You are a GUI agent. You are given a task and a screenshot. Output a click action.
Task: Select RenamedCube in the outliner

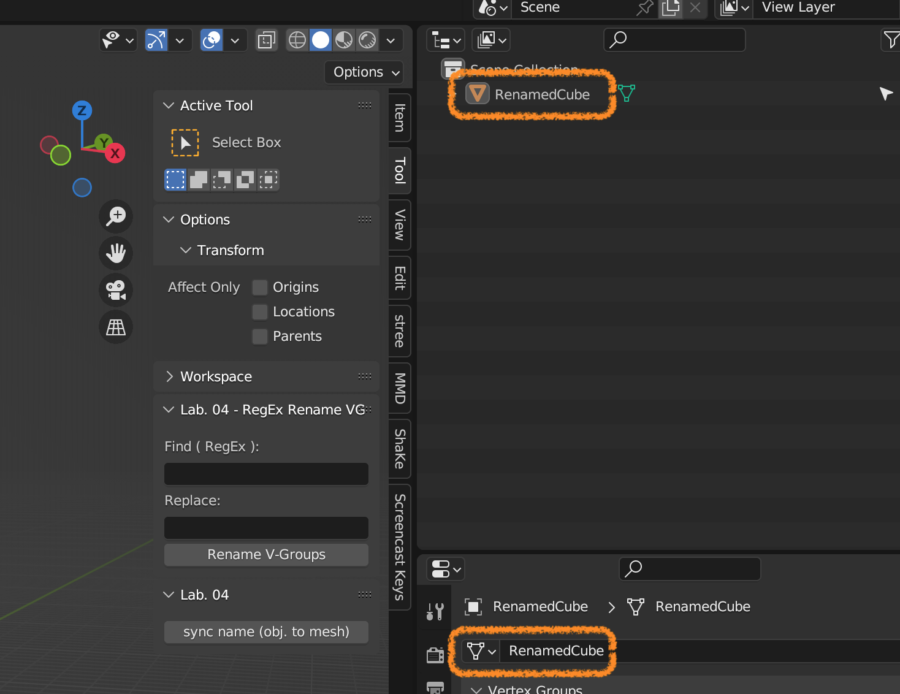pos(542,94)
